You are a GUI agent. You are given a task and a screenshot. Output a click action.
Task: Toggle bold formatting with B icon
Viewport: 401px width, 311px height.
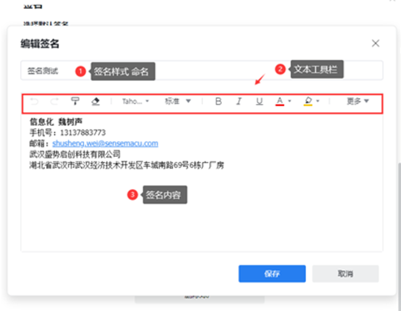click(x=218, y=101)
